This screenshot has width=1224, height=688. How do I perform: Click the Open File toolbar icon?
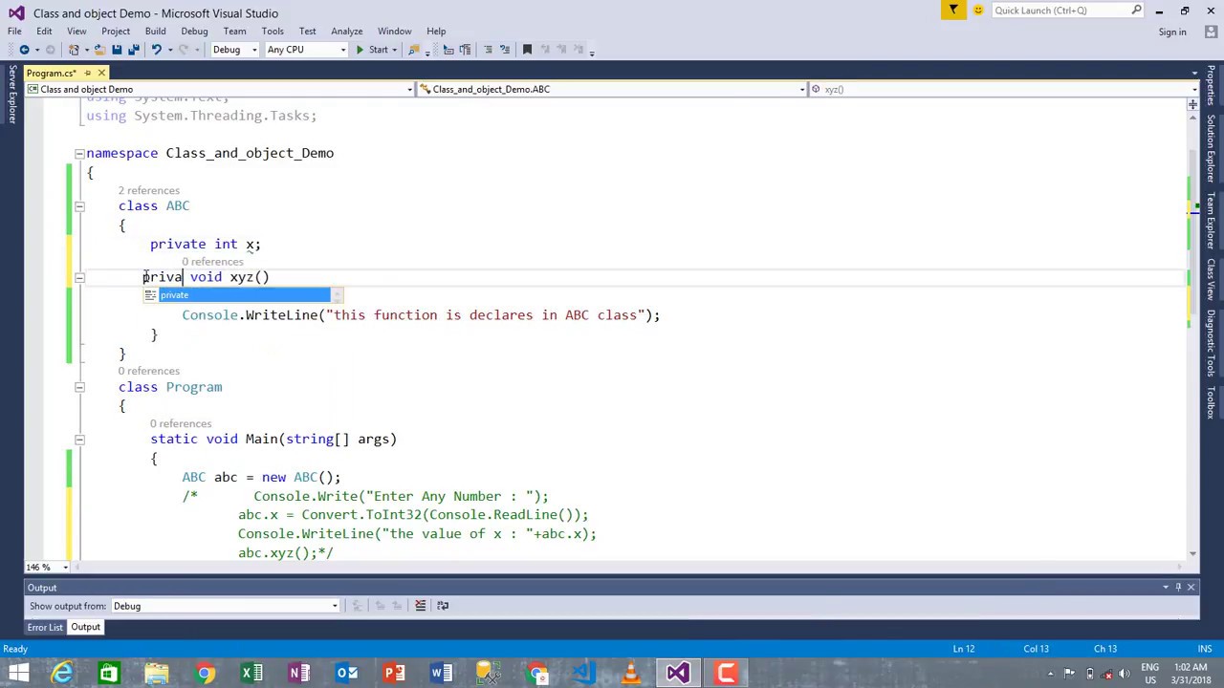pos(99,50)
